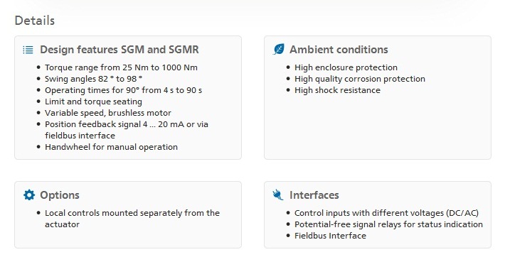Click the Design features SGM and SGMR heading

tap(119, 50)
